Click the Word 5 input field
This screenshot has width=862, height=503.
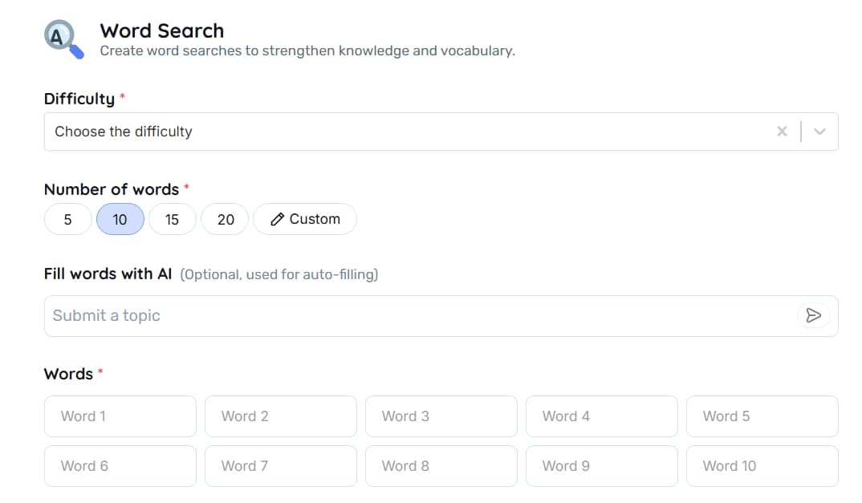(x=762, y=416)
